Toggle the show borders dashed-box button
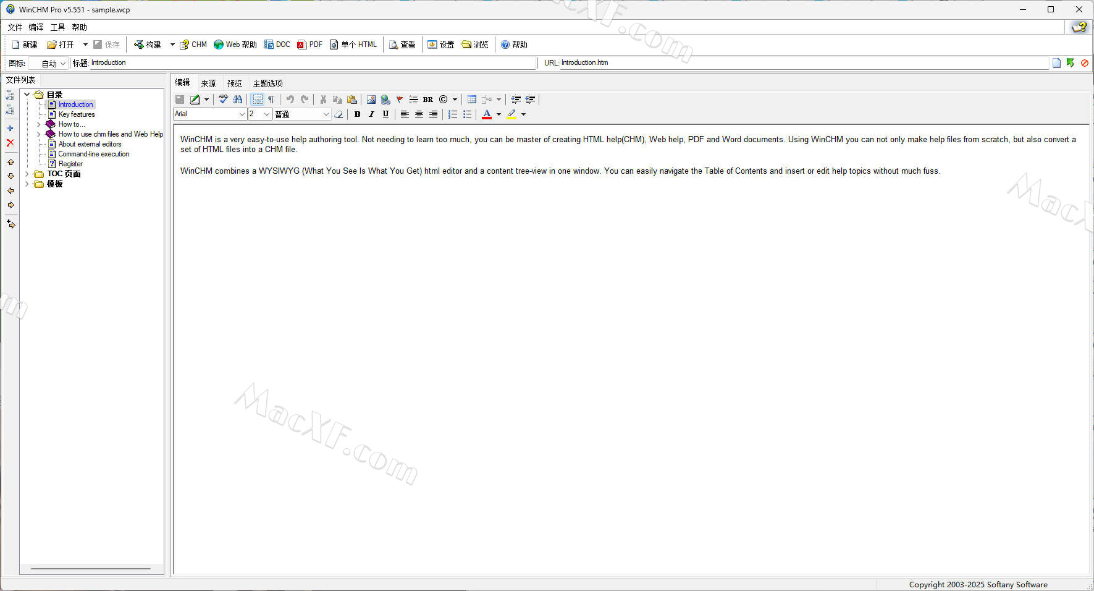 [x=258, y=100]
